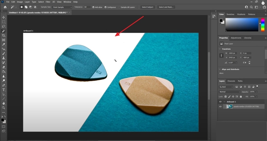Open the layer blend mode Normal dropdown
Viewport: 267px width, 141px height.
pyautogui.click(x=229, y=92)
